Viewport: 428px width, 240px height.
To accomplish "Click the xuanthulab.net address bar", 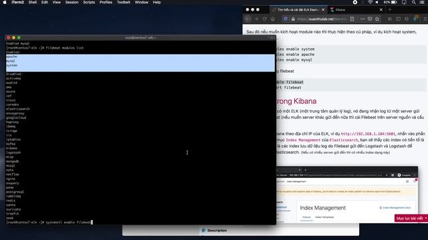I will pos(322,19).
